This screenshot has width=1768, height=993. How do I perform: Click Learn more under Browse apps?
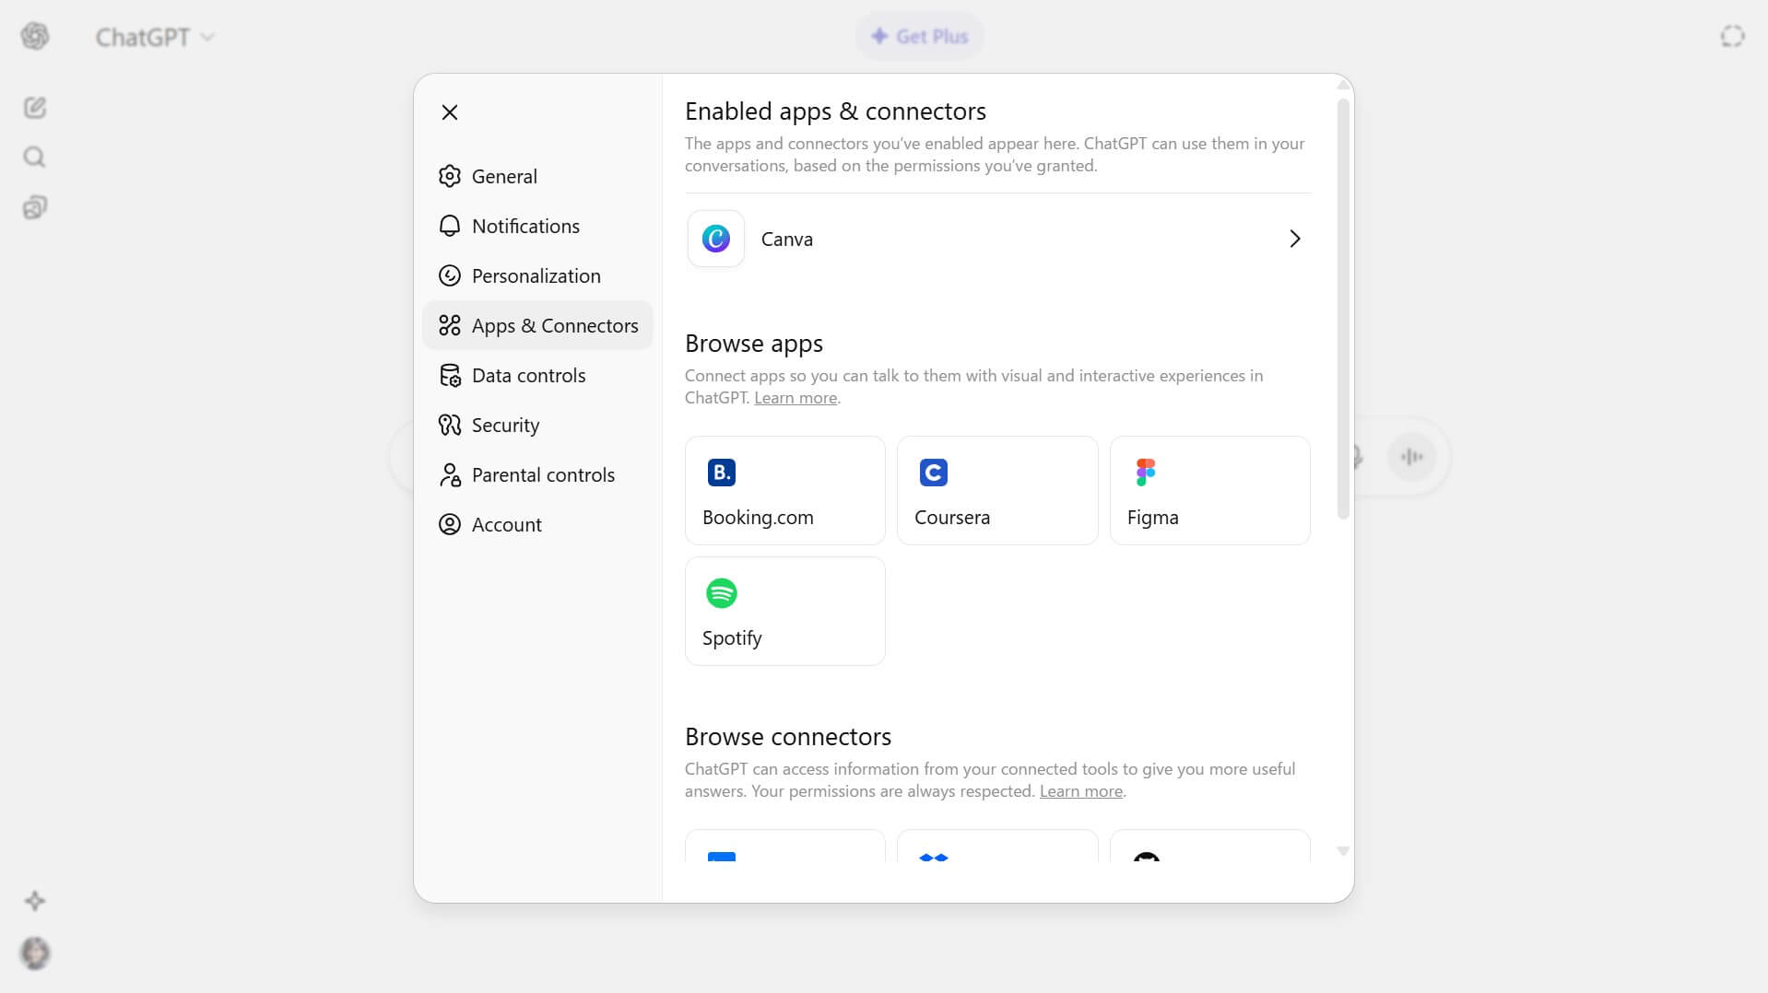point(795,398)
